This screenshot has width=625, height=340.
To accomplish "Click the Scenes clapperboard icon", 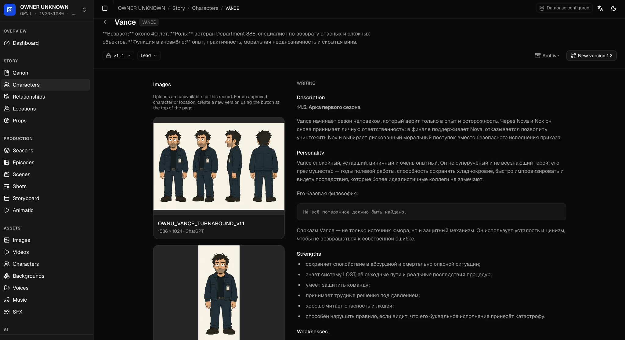I will point(7,174).
